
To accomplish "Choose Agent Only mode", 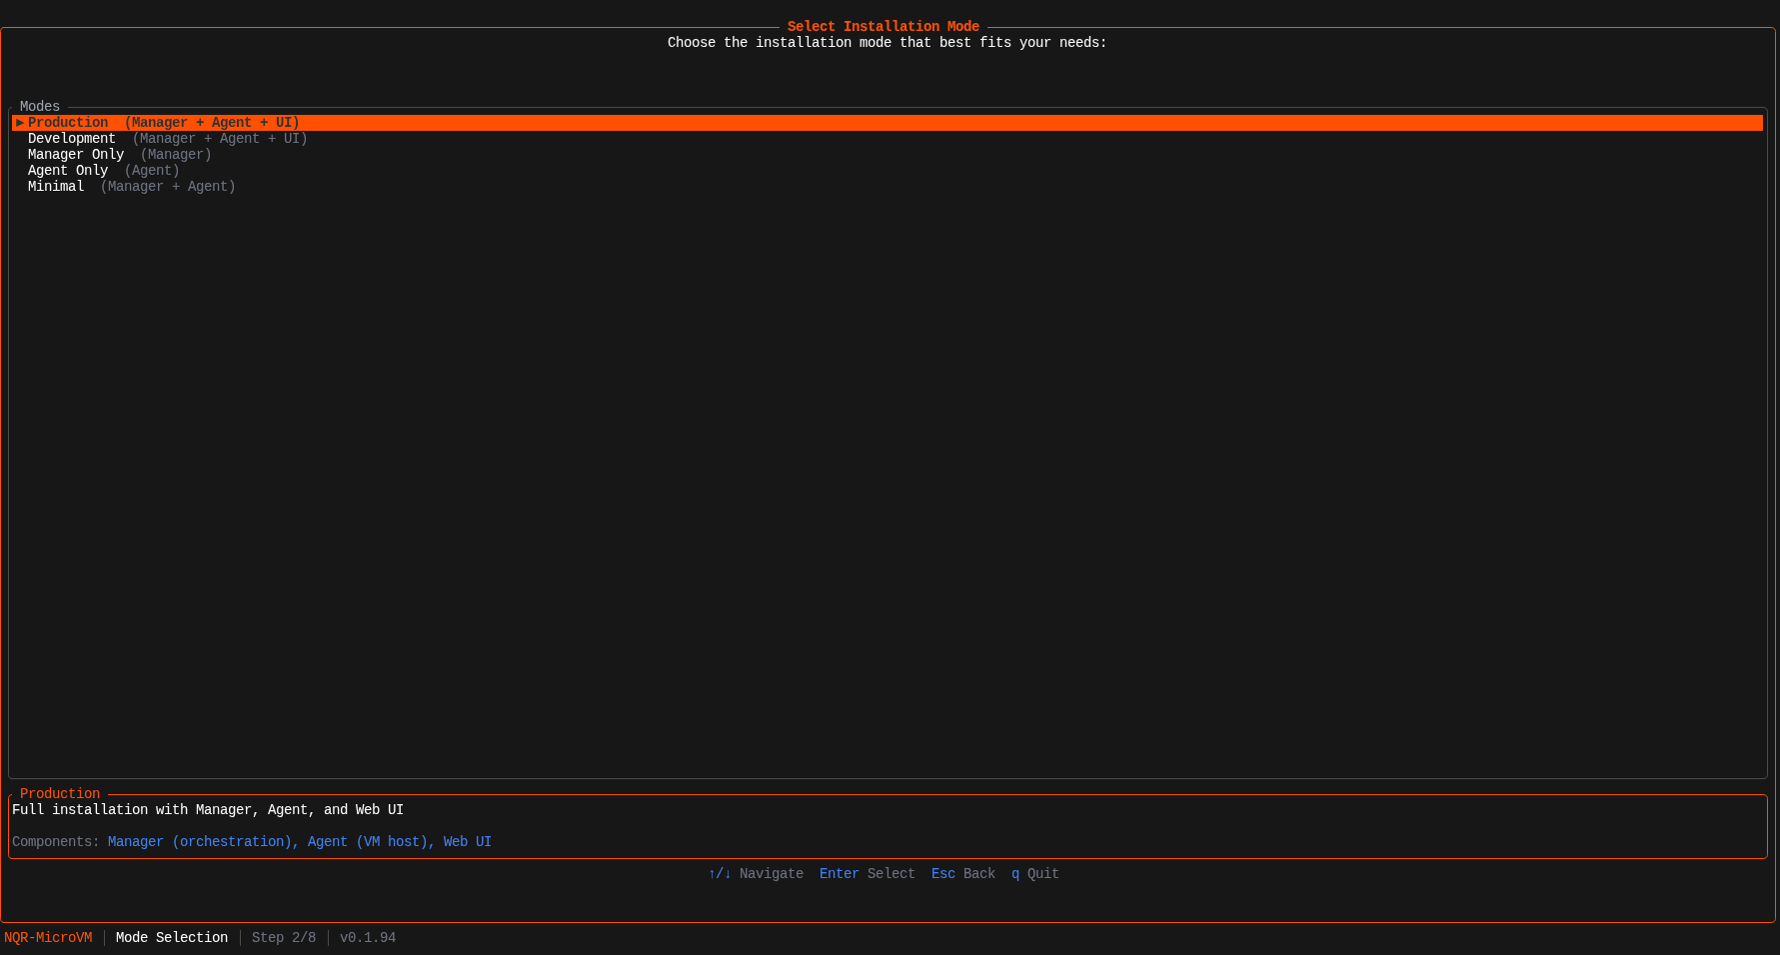I will 68,170.
